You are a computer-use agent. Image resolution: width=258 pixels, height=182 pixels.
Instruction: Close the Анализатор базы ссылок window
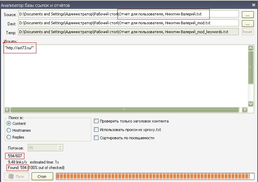pyautogui.click(x=254, y=5)
